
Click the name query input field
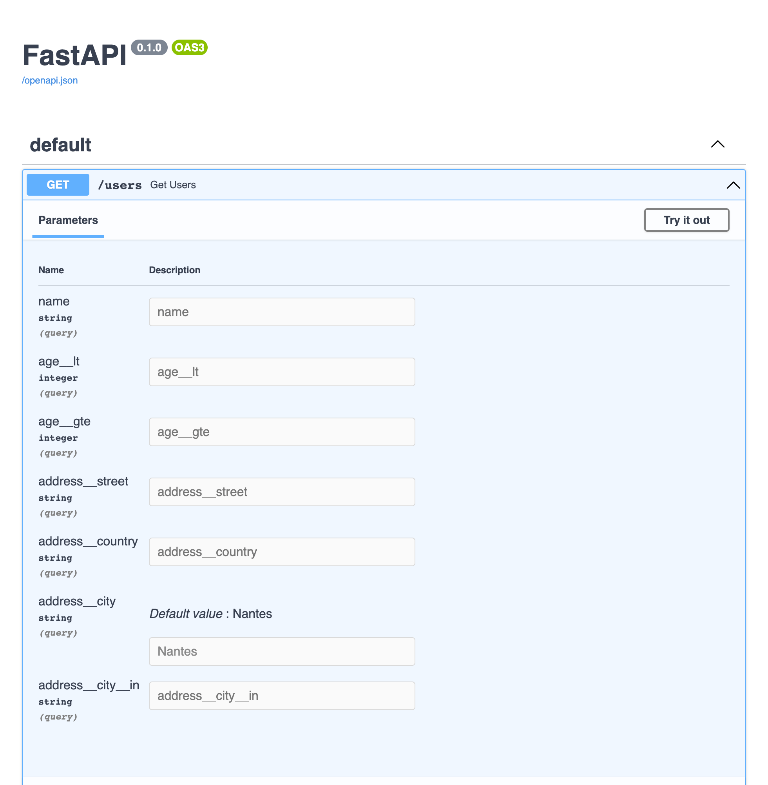(282, 312)
